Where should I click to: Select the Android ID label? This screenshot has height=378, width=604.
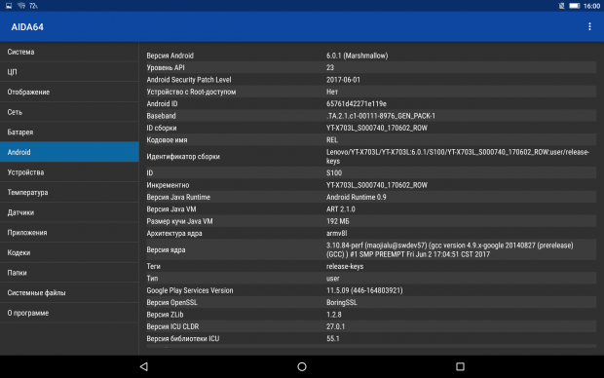(x=162, y=103)
